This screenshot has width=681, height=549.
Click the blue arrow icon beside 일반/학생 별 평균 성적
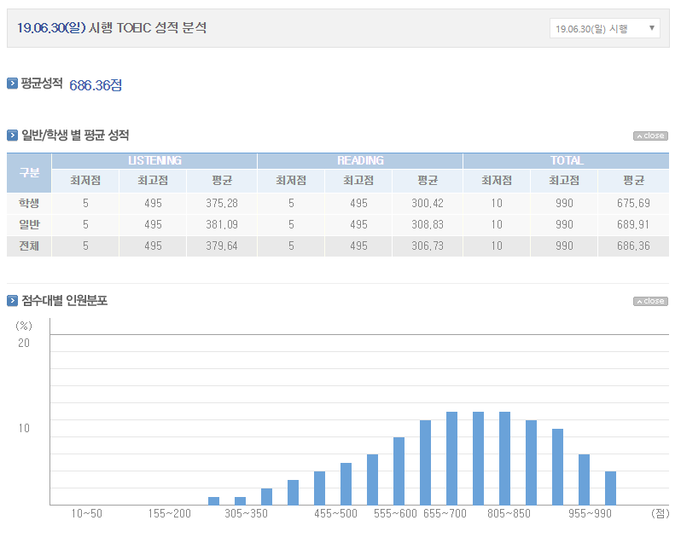pos(12,135)
